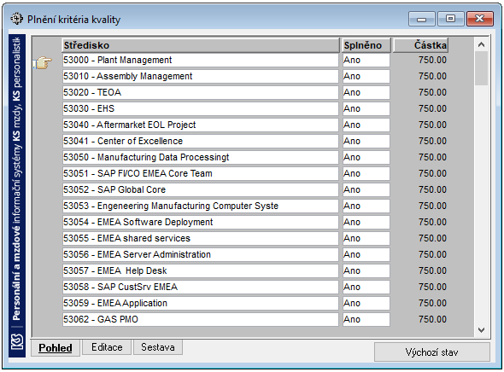
Task: Open the Editace tab
Action: [107, 347]
